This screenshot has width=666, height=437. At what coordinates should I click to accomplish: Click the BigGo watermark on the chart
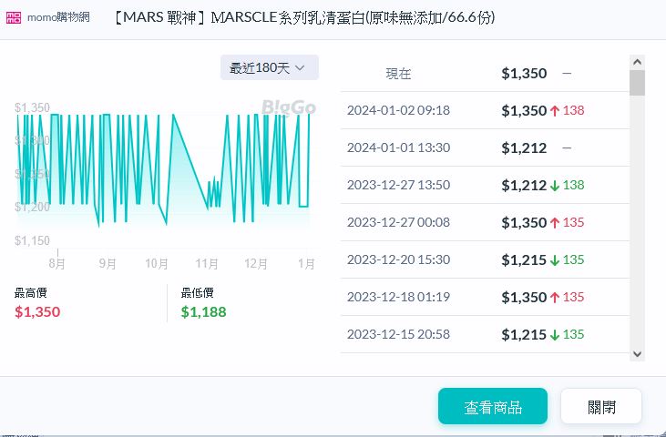289,108
